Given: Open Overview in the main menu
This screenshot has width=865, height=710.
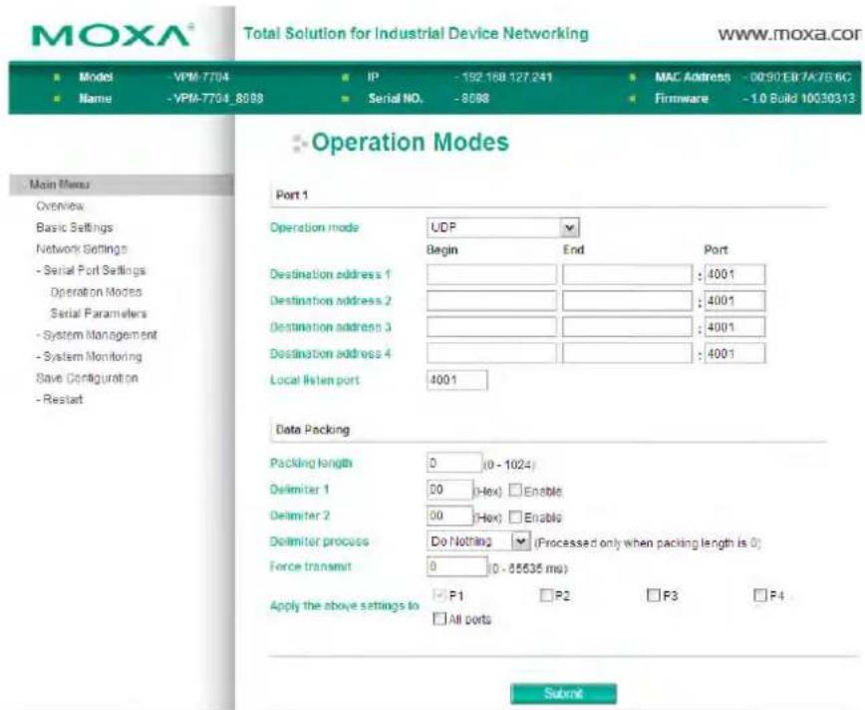Looking at the screenshot, I should click(x=60, y=206).
